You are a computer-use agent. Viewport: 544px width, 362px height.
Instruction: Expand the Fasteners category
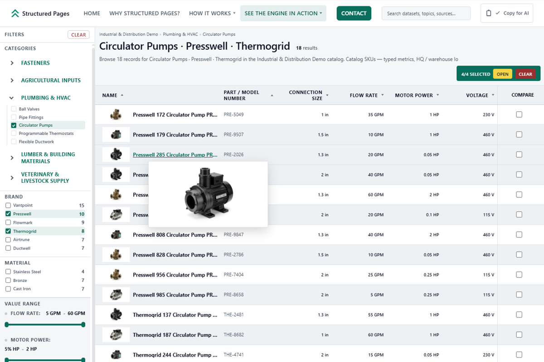coord(12,63)
